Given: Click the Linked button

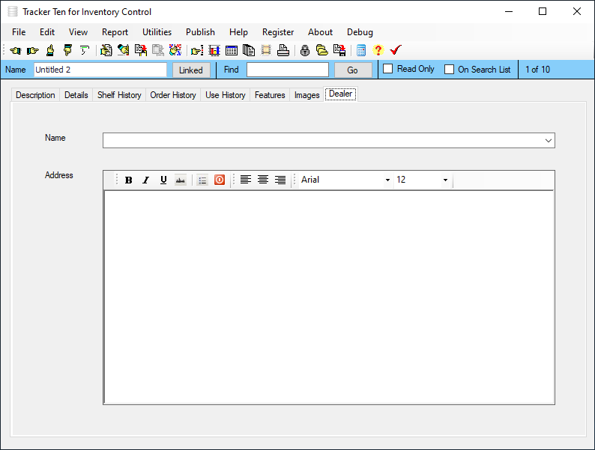Looking at the screenshot, I should tap(191, 70).
